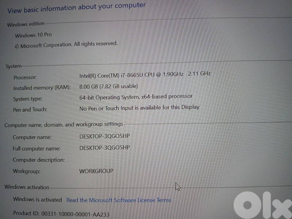Select the WORKGROUP workgroup value
This screenshot has height=219, width=292.
click(96, 171)
